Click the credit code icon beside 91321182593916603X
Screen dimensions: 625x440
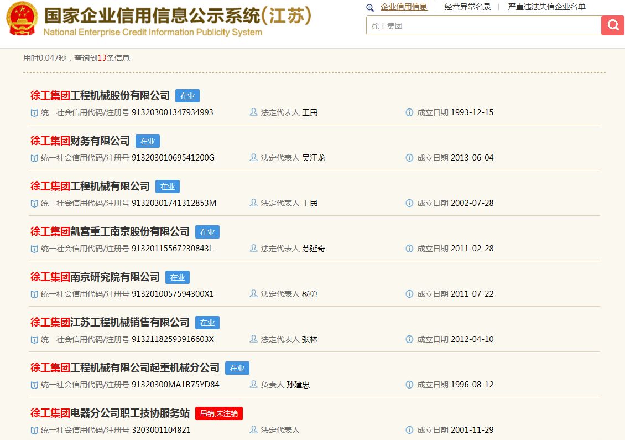tap(34, 340)
